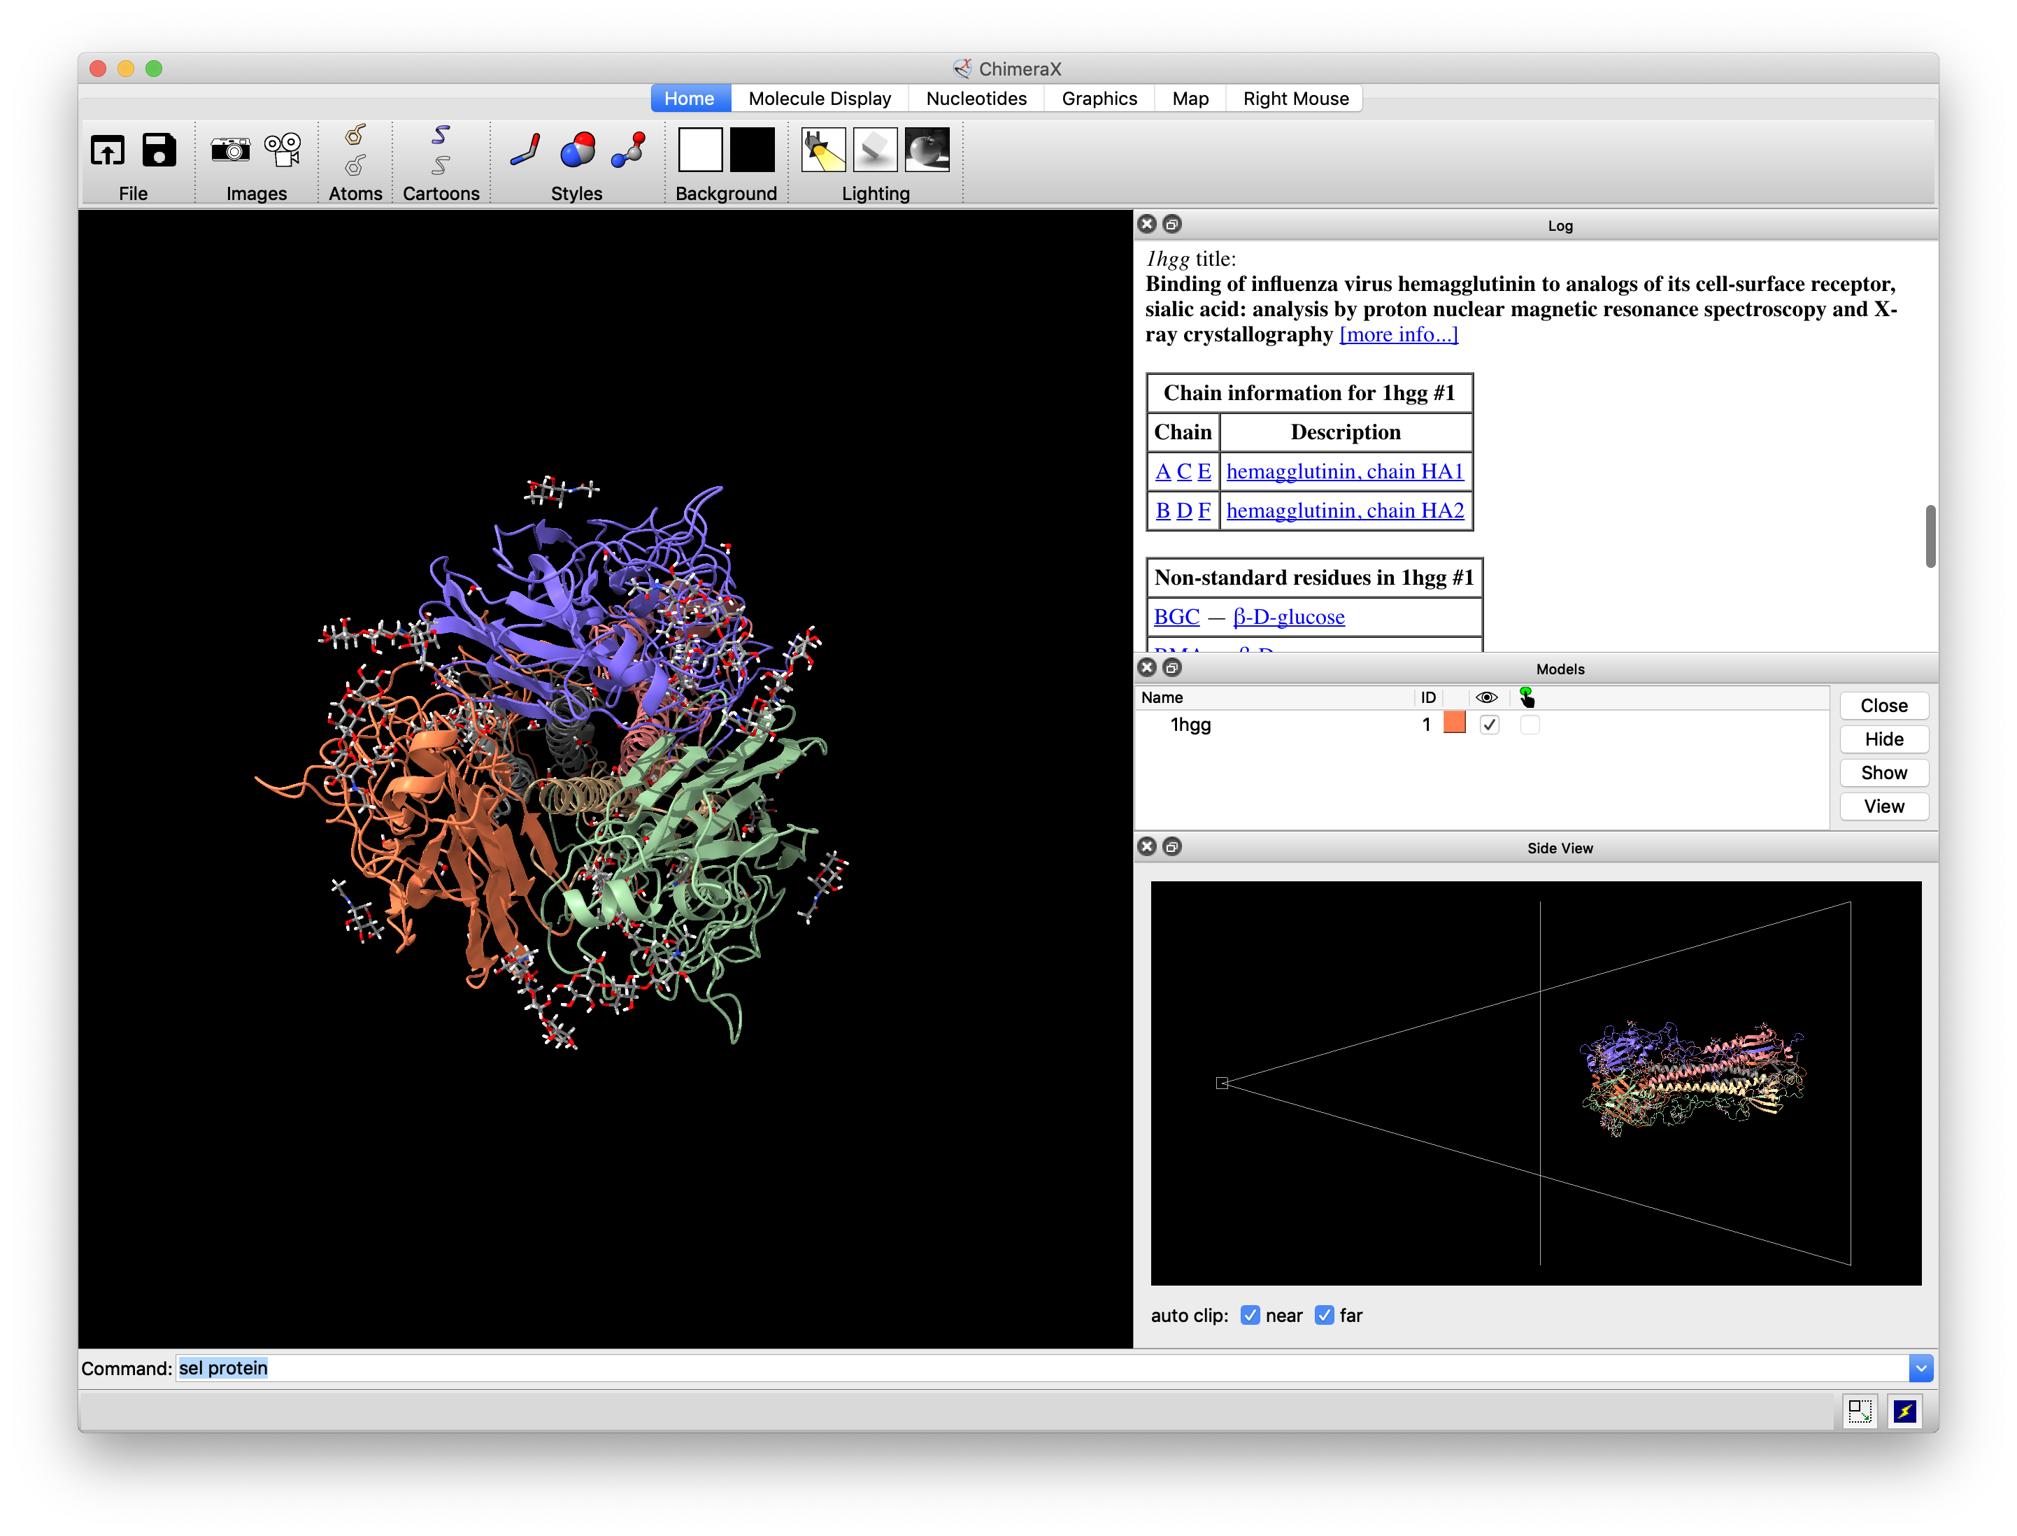This screenshot has height=1536, width=2017.
Task: Take a snapshot with camera icon
Action: [x=230, y=149]
